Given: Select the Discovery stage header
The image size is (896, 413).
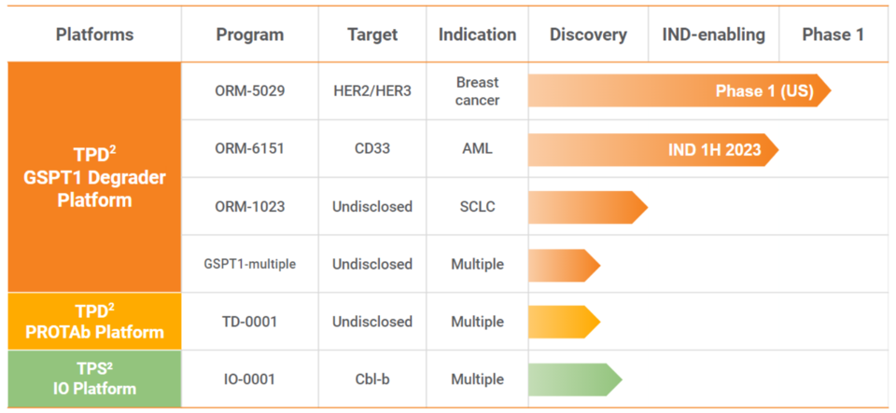Looking at the screenshot, I should click(x=588, y=35).
